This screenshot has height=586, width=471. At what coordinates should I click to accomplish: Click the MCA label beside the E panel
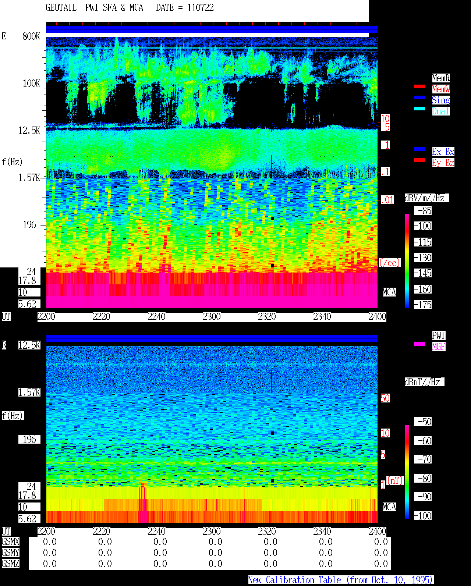(389, 292)
